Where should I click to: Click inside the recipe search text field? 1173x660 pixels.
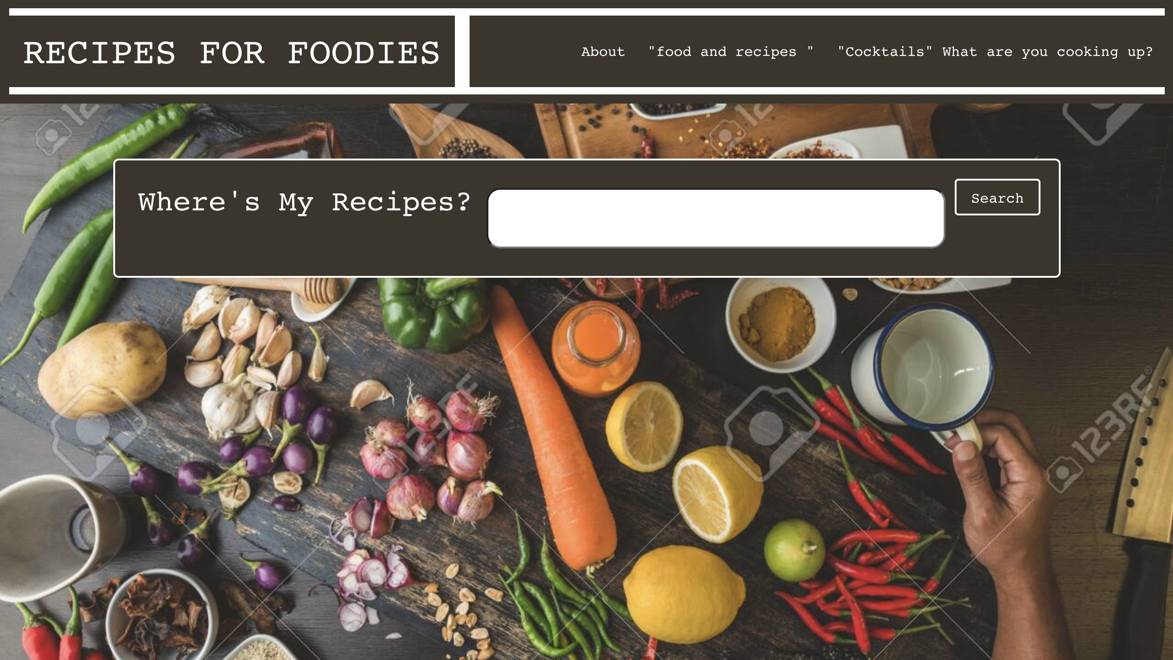point(716,218)
